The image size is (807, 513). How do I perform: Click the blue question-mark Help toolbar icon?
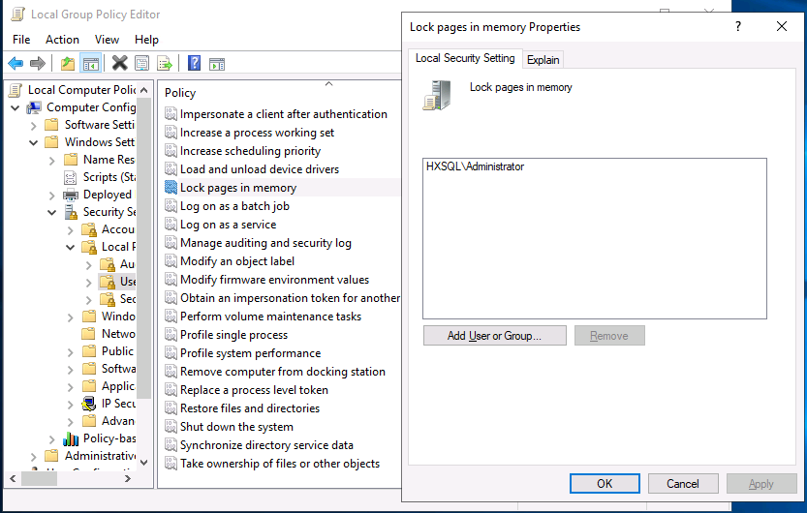[194, 64]
